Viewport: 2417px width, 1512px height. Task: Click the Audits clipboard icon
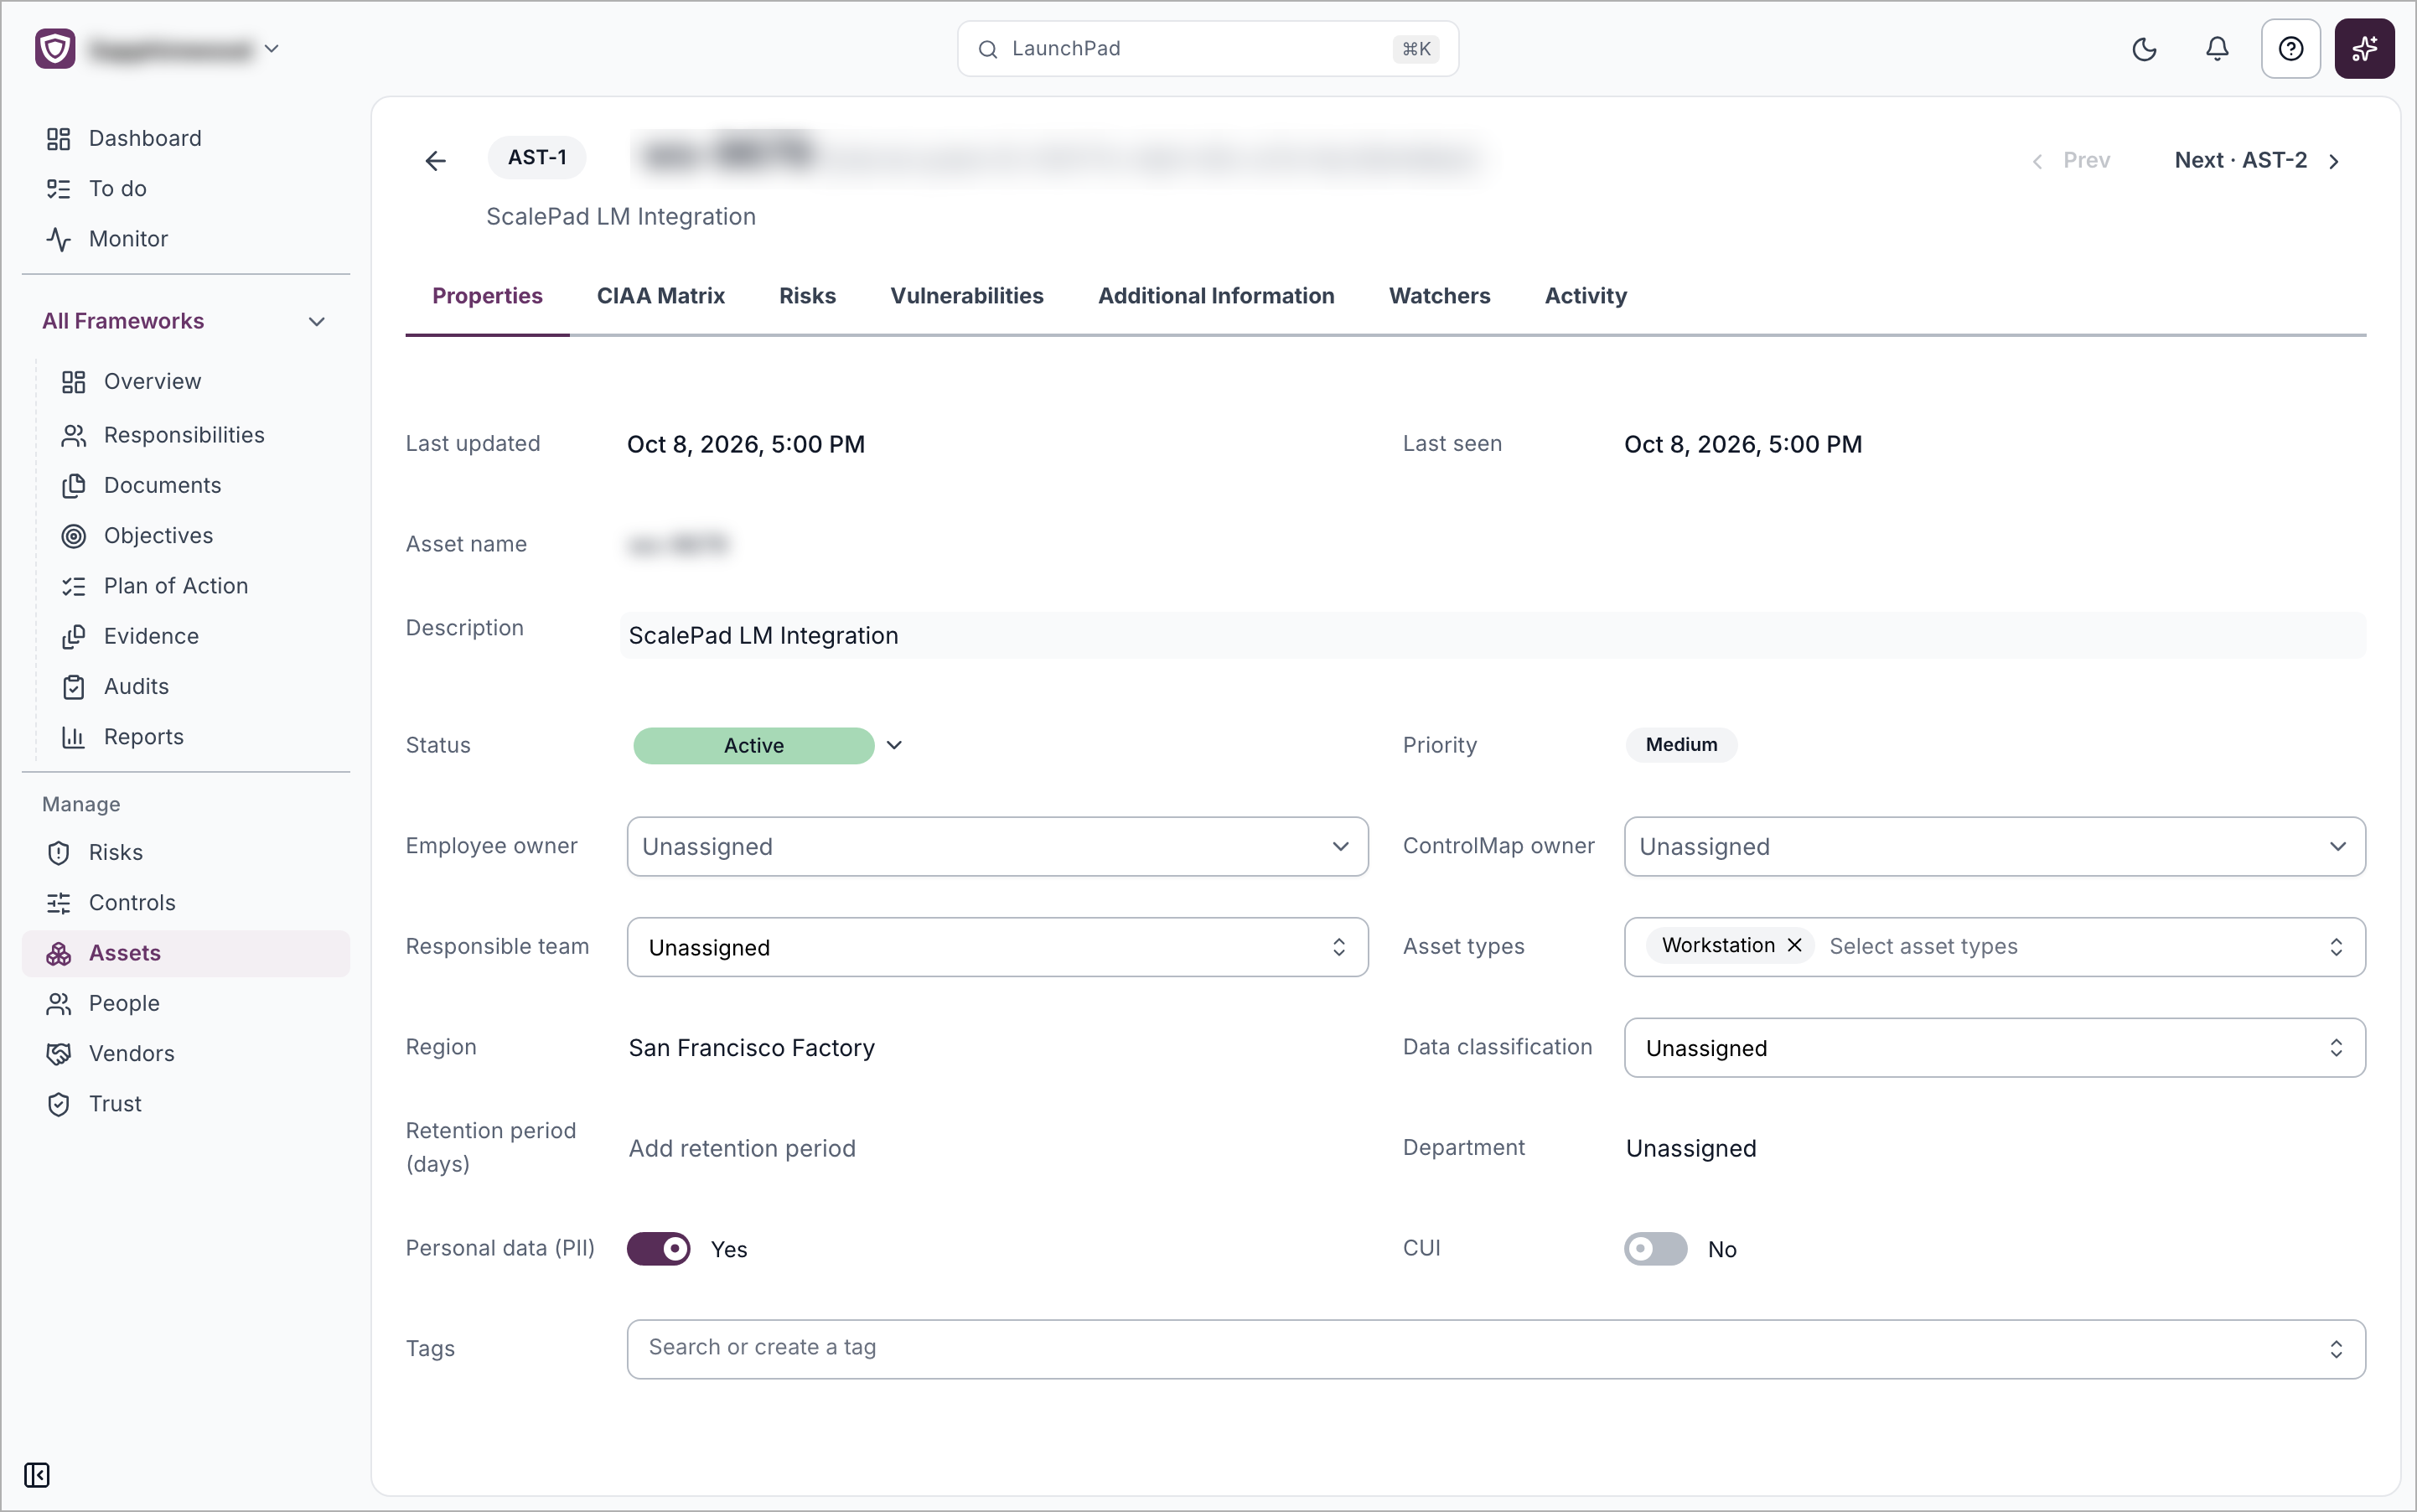pyautogui.click(x=73, y=687)
